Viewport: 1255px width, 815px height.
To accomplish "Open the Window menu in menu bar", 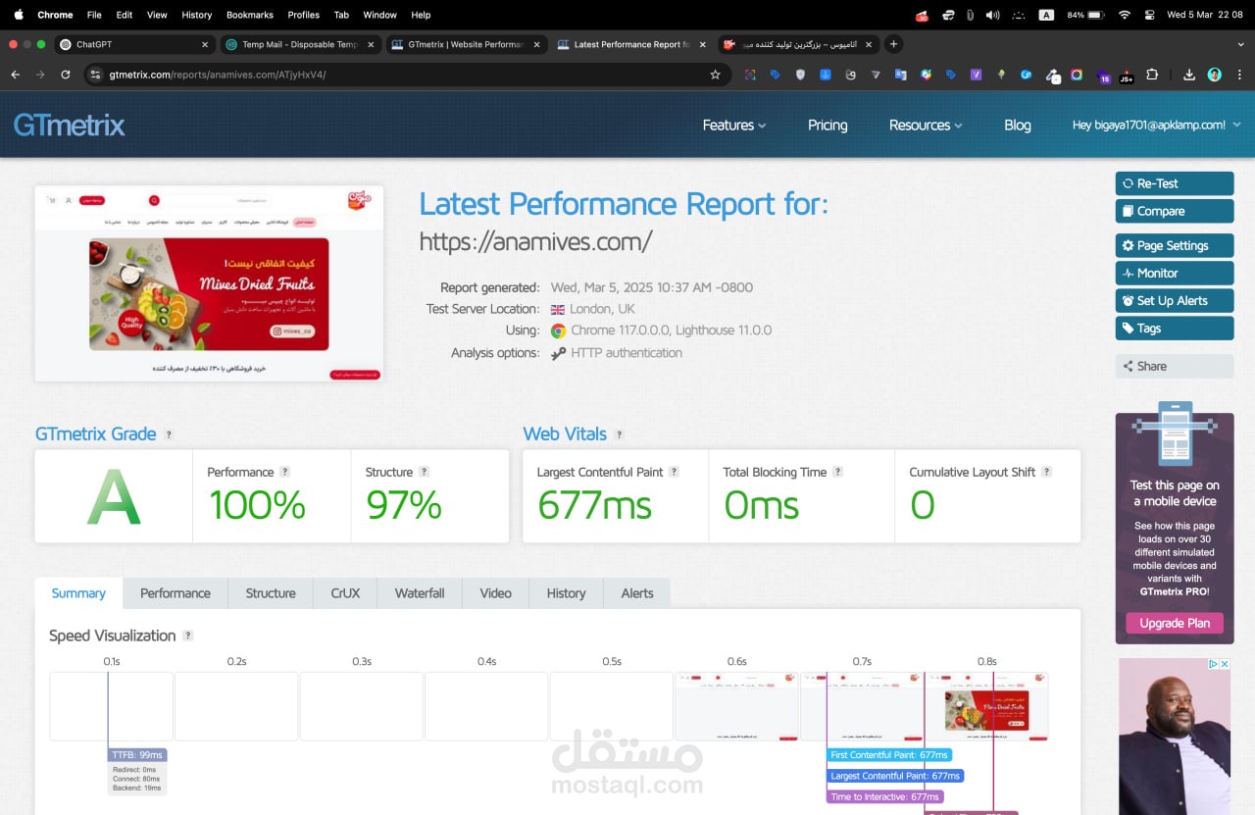I will pyautogui.click(x=380, y=15).
